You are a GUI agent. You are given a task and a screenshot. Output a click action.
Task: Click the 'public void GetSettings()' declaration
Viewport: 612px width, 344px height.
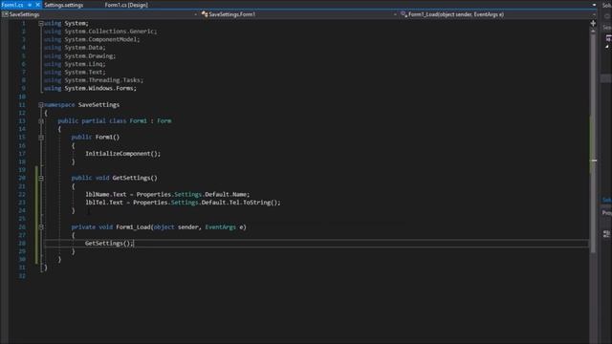pyautogui.click(x=115, y=179)
